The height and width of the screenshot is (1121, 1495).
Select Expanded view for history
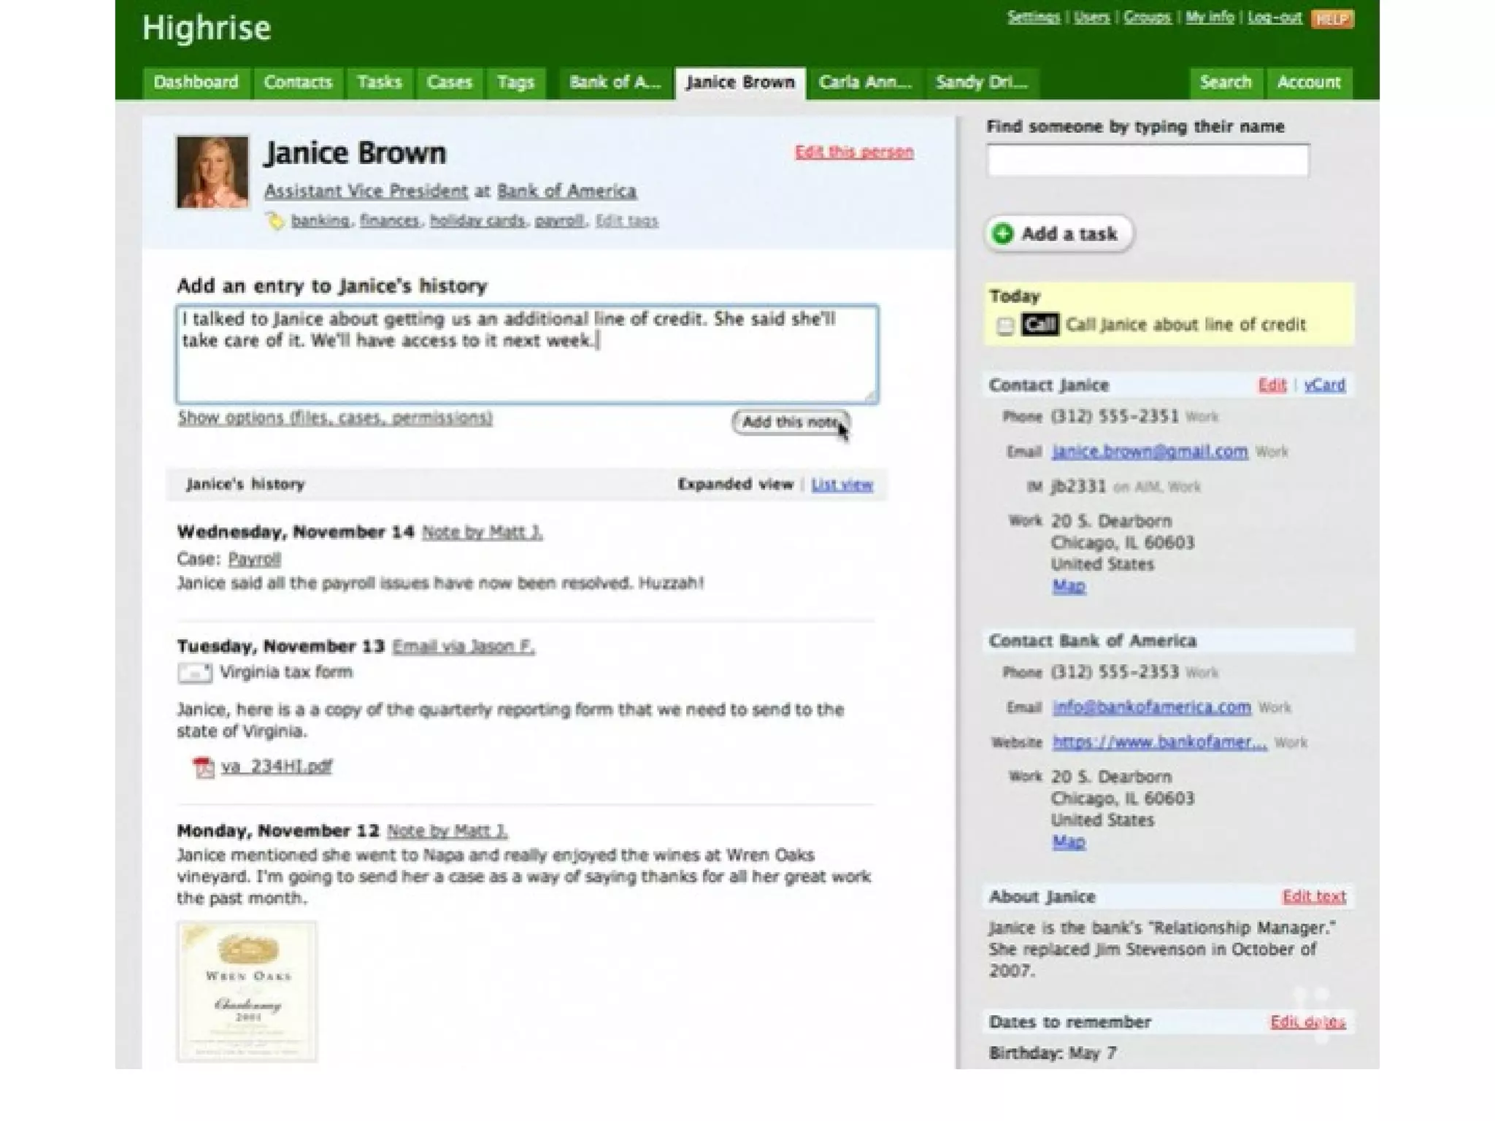pyautogui.click(x=734, y=485)
